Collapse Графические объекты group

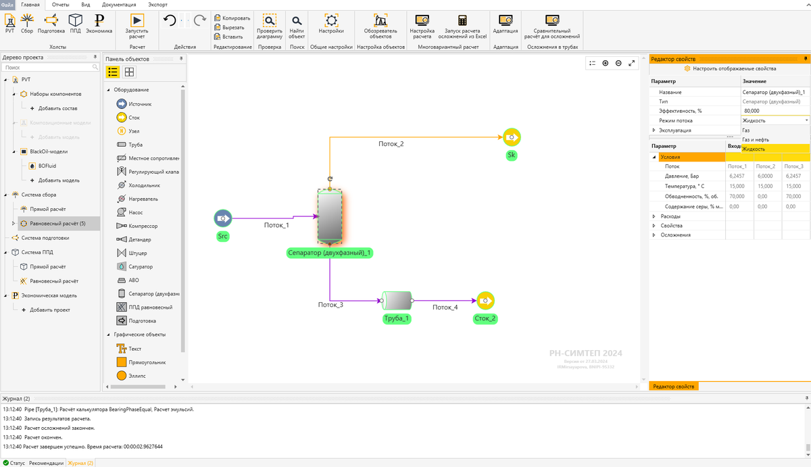click(108, 335)
